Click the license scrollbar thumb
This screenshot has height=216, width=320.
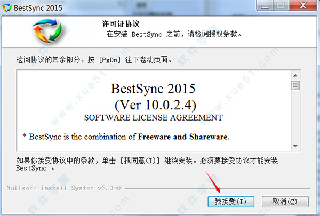pyautogui.click(x=295, y=85)
